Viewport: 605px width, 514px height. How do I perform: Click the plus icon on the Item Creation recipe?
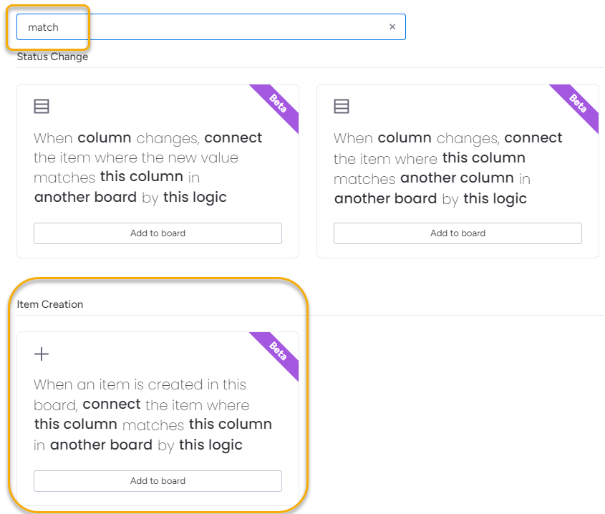click(x=42, y=354)
